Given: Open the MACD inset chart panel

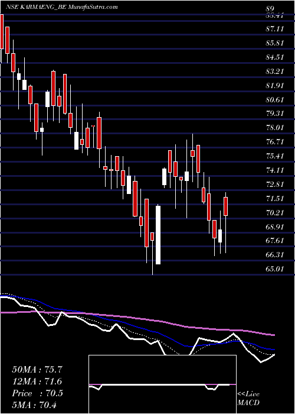Looking at the screenshot, I should pos(162,384).
